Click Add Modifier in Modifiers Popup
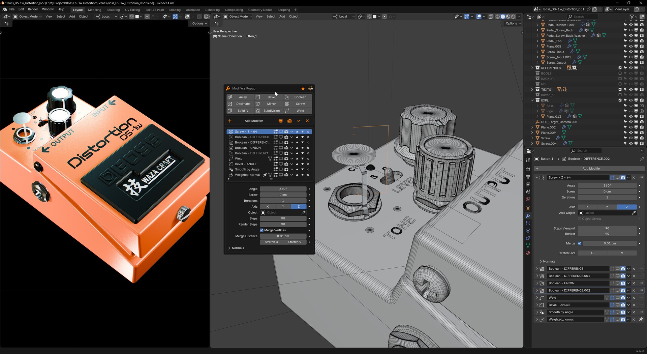The height and width of the screenshot is (354, 647). coord(254,121)
